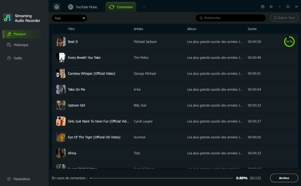Click artist Survivor

139,137
